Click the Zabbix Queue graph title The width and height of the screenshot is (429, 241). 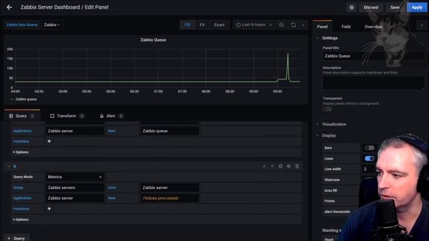154,40
